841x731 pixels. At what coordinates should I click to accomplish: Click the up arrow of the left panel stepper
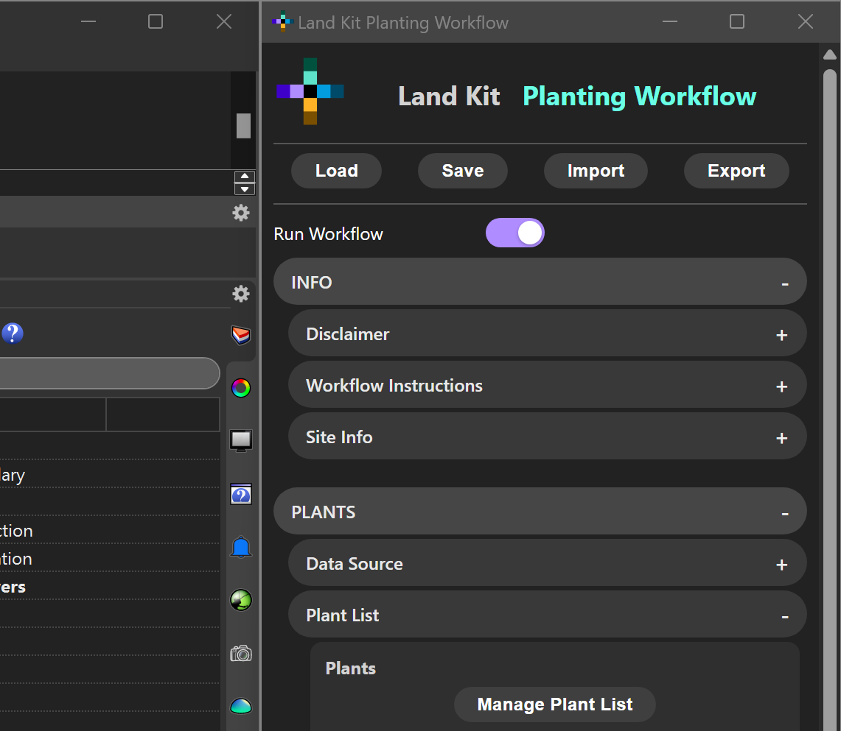245,176
